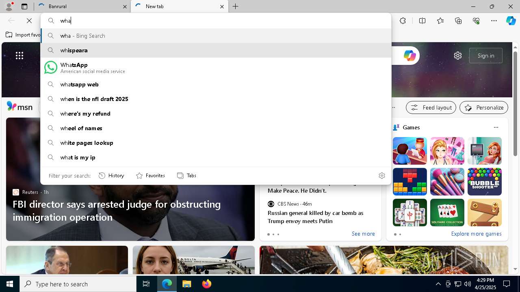Close the New tab tab

tap(222, 6)
